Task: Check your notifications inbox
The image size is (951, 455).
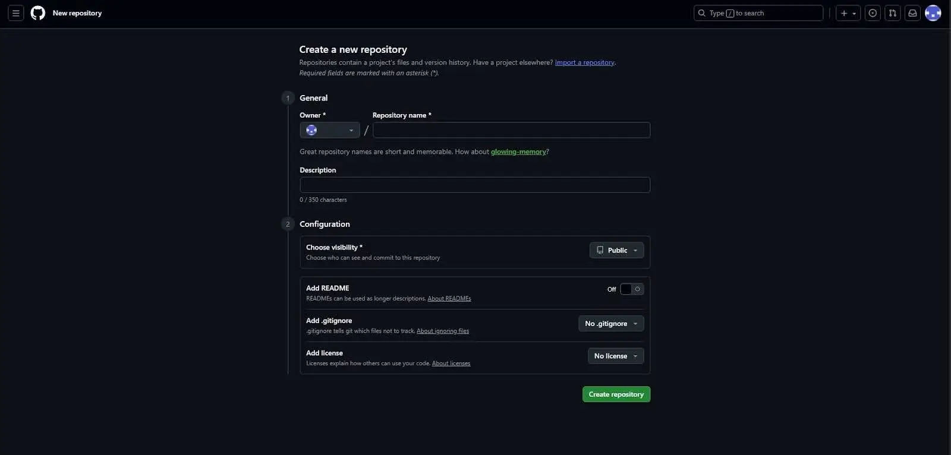Action: click(912, 12)
